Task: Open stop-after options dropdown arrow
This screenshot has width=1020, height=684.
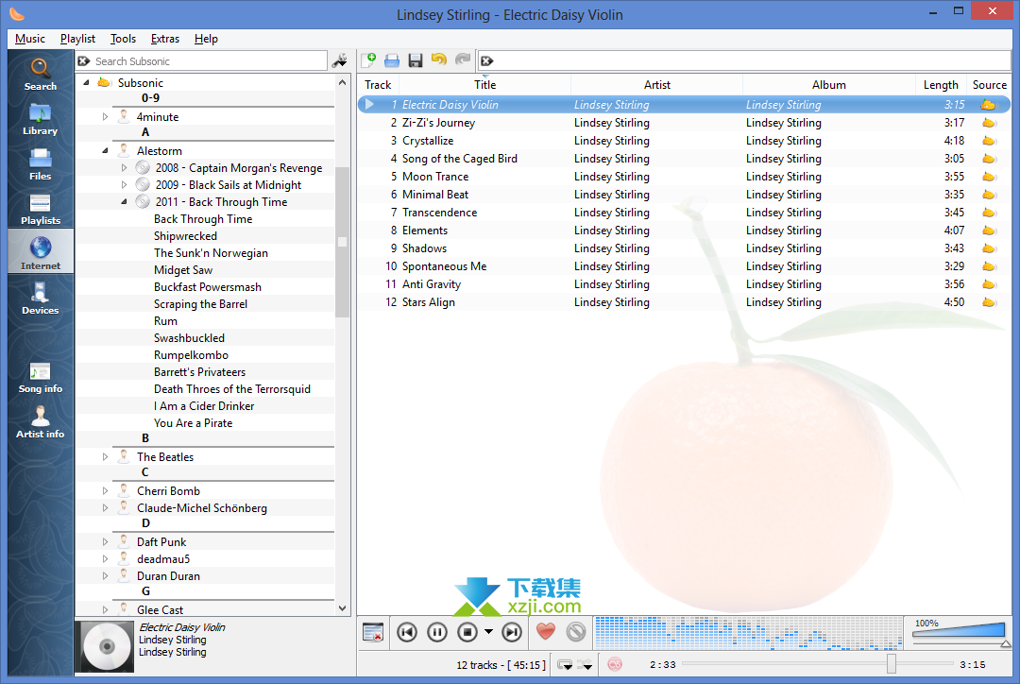Action: (x=488, y=632)
